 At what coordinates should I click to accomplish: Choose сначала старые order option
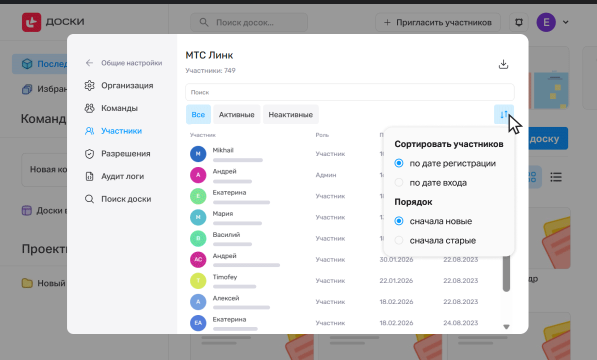[x=399, y=240]
